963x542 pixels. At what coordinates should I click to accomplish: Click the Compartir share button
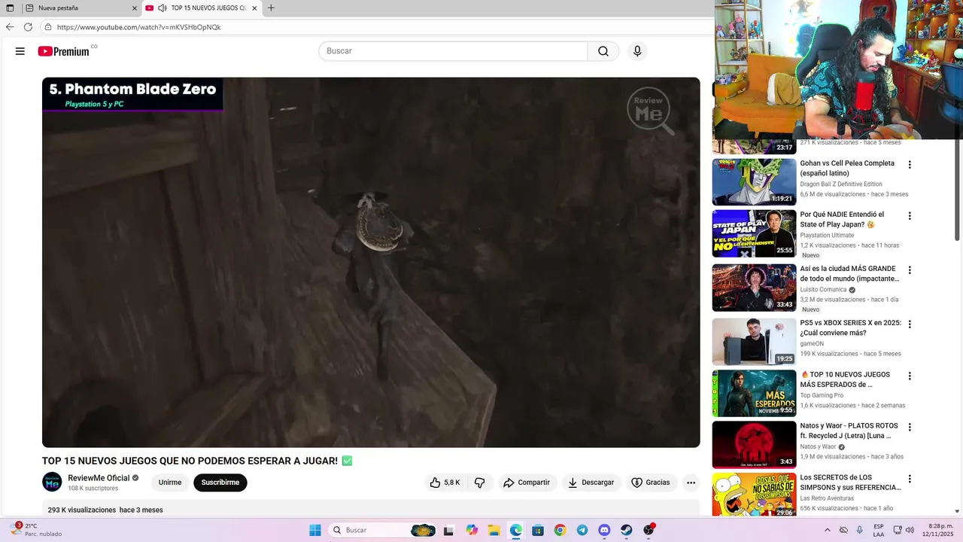click(x=527, y=483)
